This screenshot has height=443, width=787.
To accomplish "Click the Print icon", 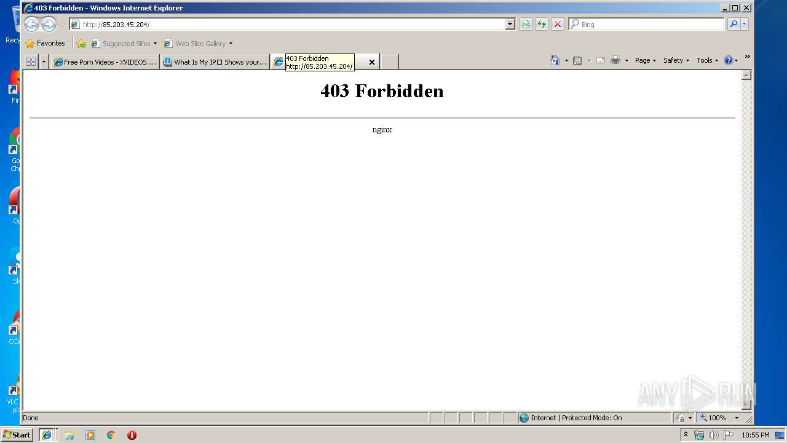I will click(615, 60).
